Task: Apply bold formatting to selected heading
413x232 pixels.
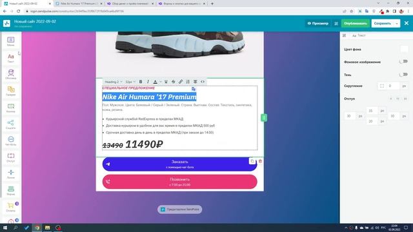Action: click(141, 82)
